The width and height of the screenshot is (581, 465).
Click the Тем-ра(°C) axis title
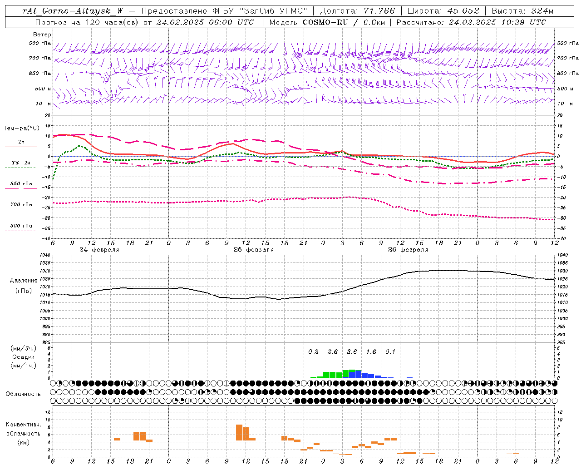[x=21, y=129]
